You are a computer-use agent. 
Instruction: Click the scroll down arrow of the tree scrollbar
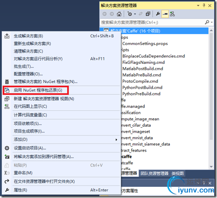tap(211, 167)
